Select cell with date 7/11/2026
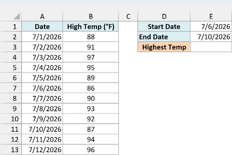This screenshot has width=232, height=155. (x=42, y=139)
